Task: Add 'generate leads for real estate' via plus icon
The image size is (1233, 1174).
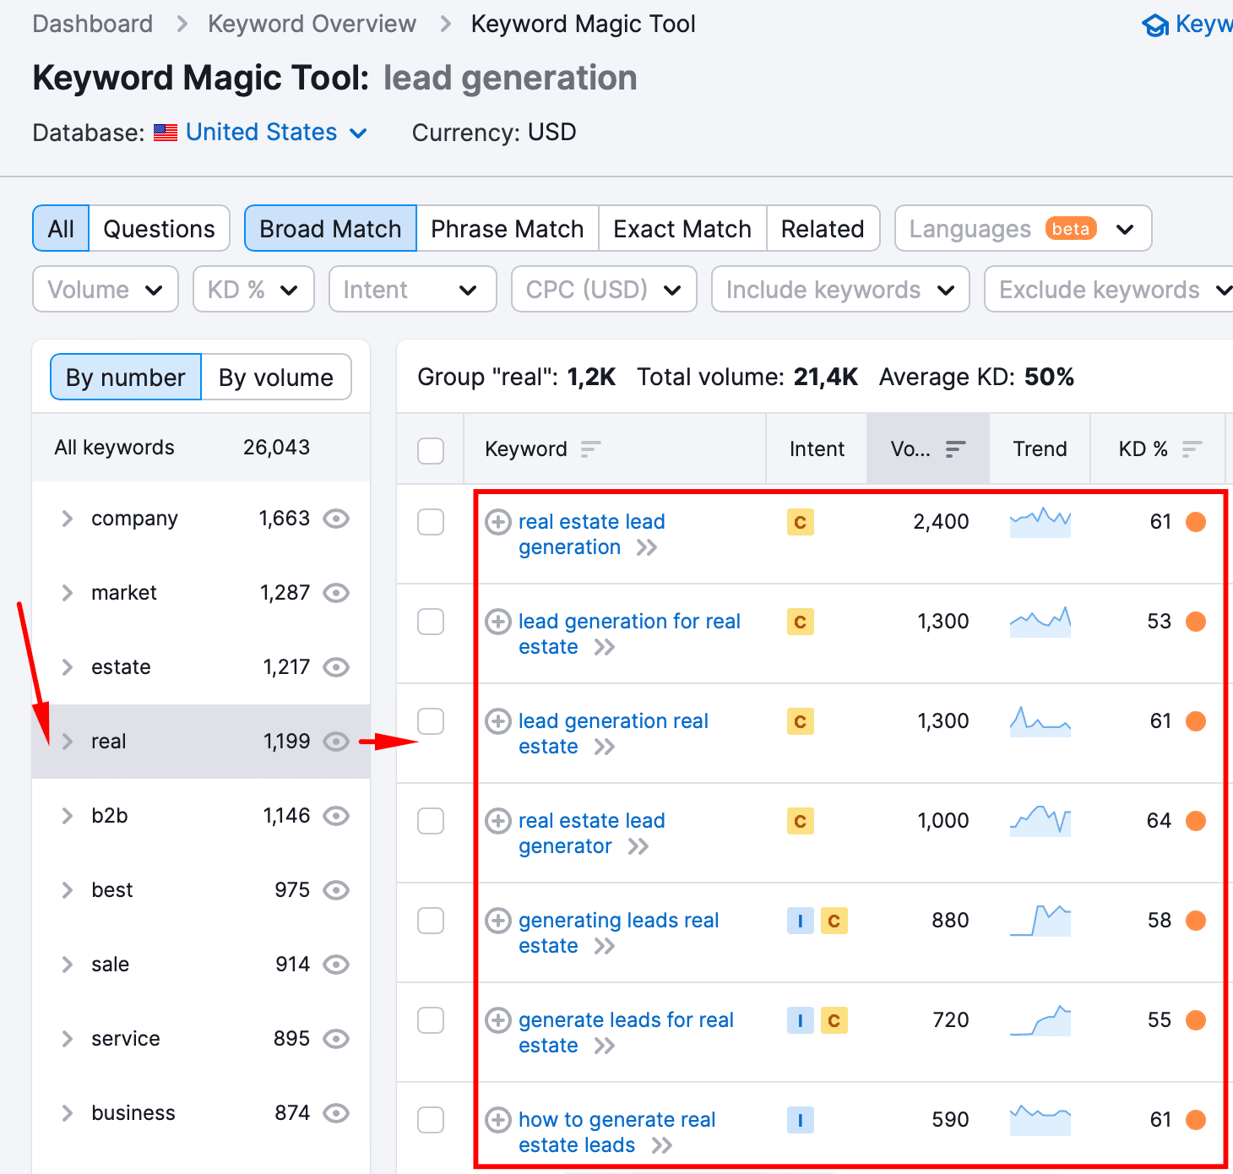Action: click(x=498, y=1020)
